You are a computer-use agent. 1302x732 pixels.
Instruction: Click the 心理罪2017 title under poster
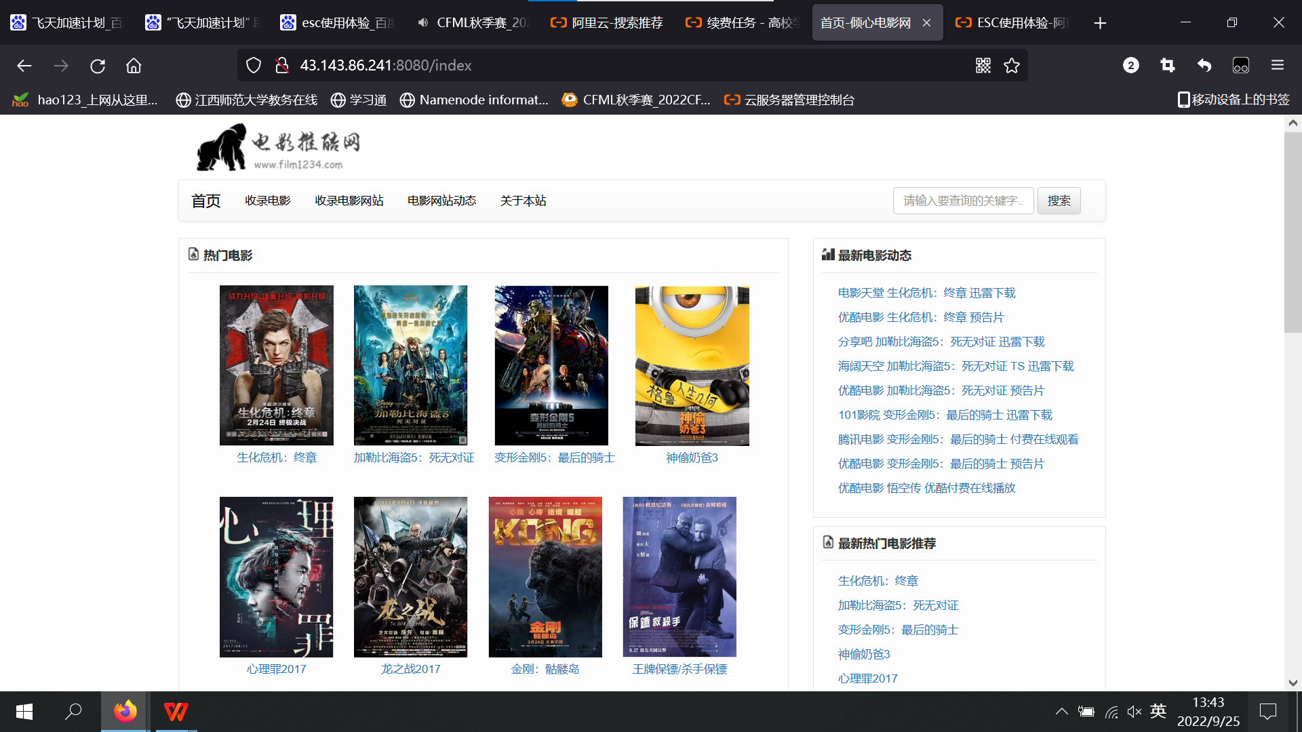[x=276, y=669]
